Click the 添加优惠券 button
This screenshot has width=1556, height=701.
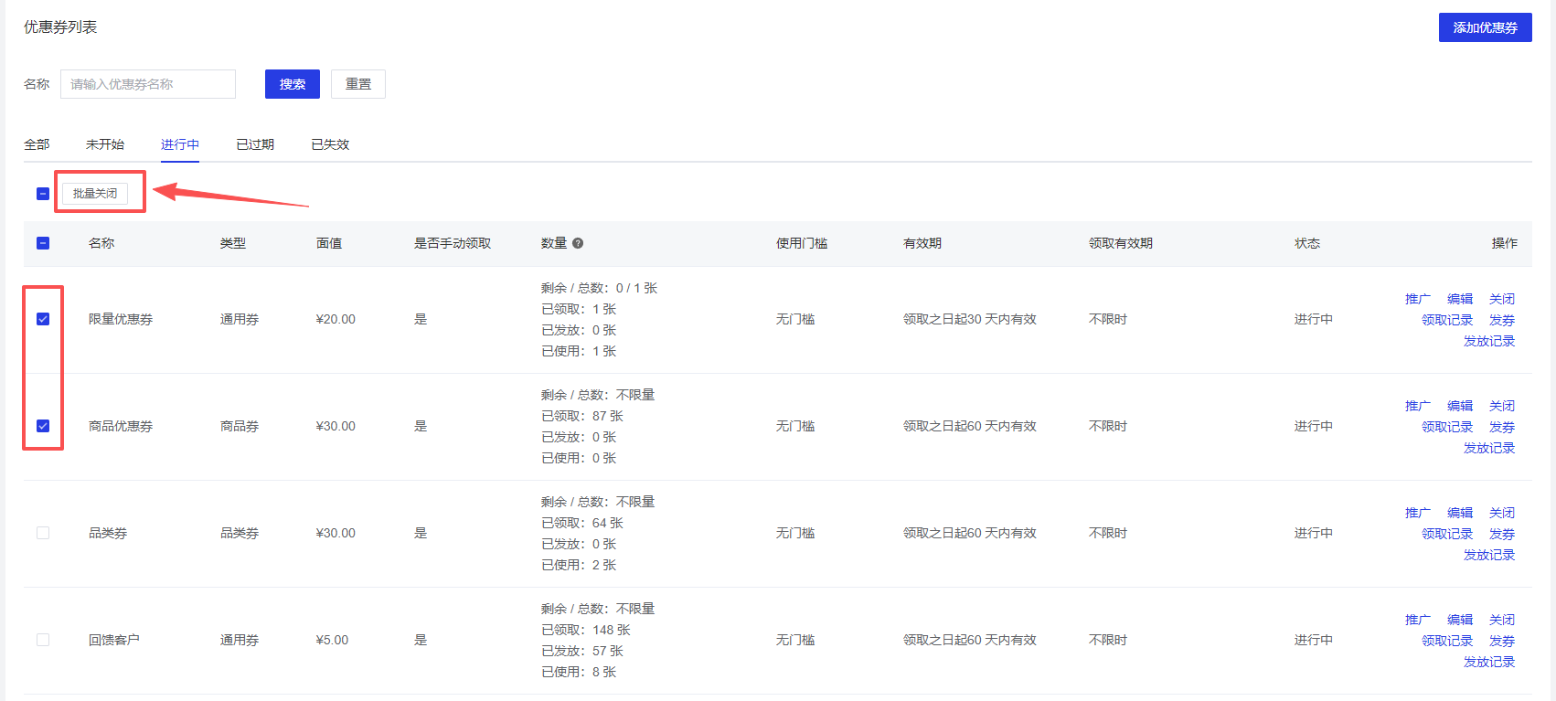(1485, 27)
